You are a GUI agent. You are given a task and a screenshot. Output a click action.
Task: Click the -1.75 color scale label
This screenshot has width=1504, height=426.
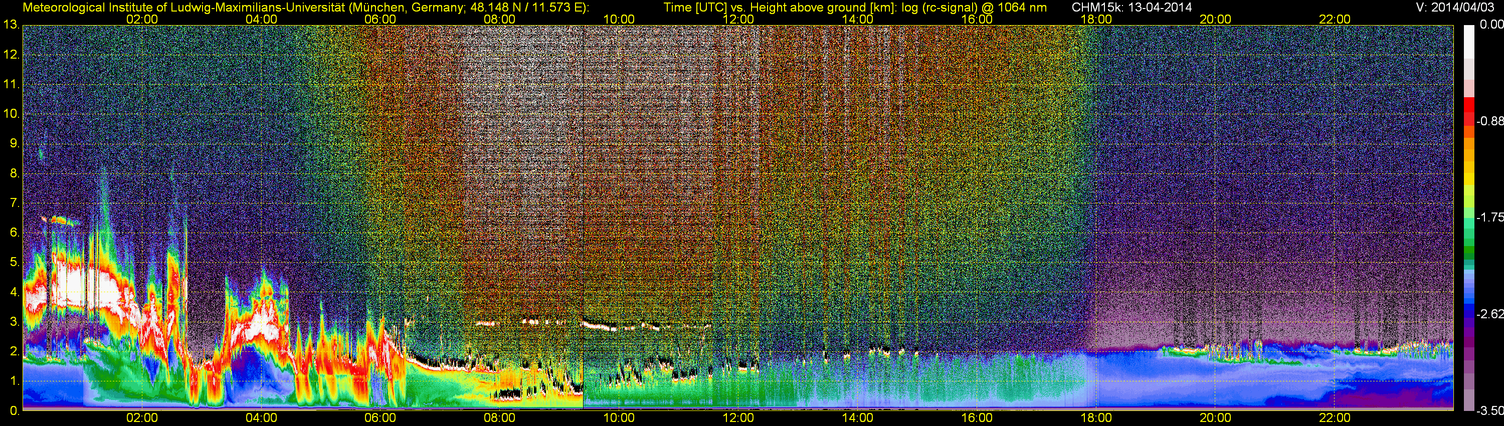coord(1489,217)
